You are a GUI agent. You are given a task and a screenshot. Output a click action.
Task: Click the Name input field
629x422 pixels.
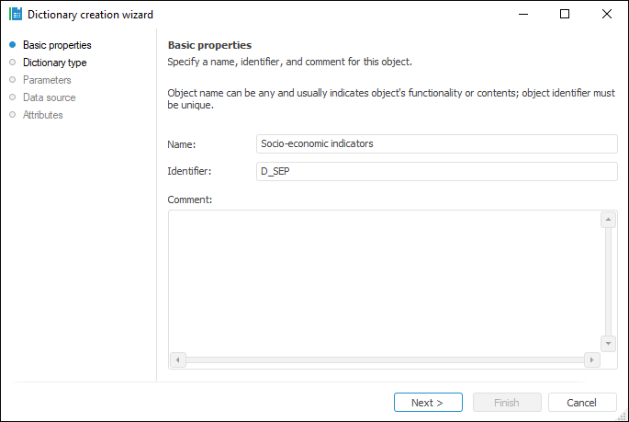click(438, 143)
